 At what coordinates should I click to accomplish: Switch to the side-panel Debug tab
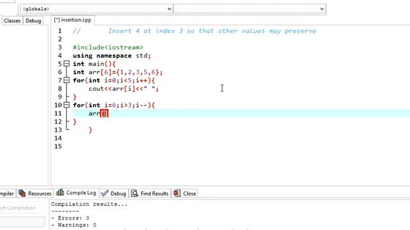click(33, 20)
